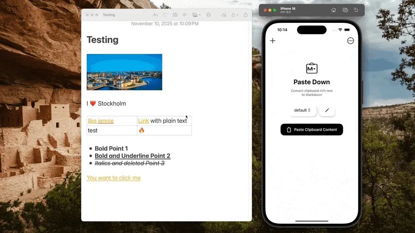The image size is (415, 233).
Task: Open the photo media dropdown in Notes
Action: 196,15
